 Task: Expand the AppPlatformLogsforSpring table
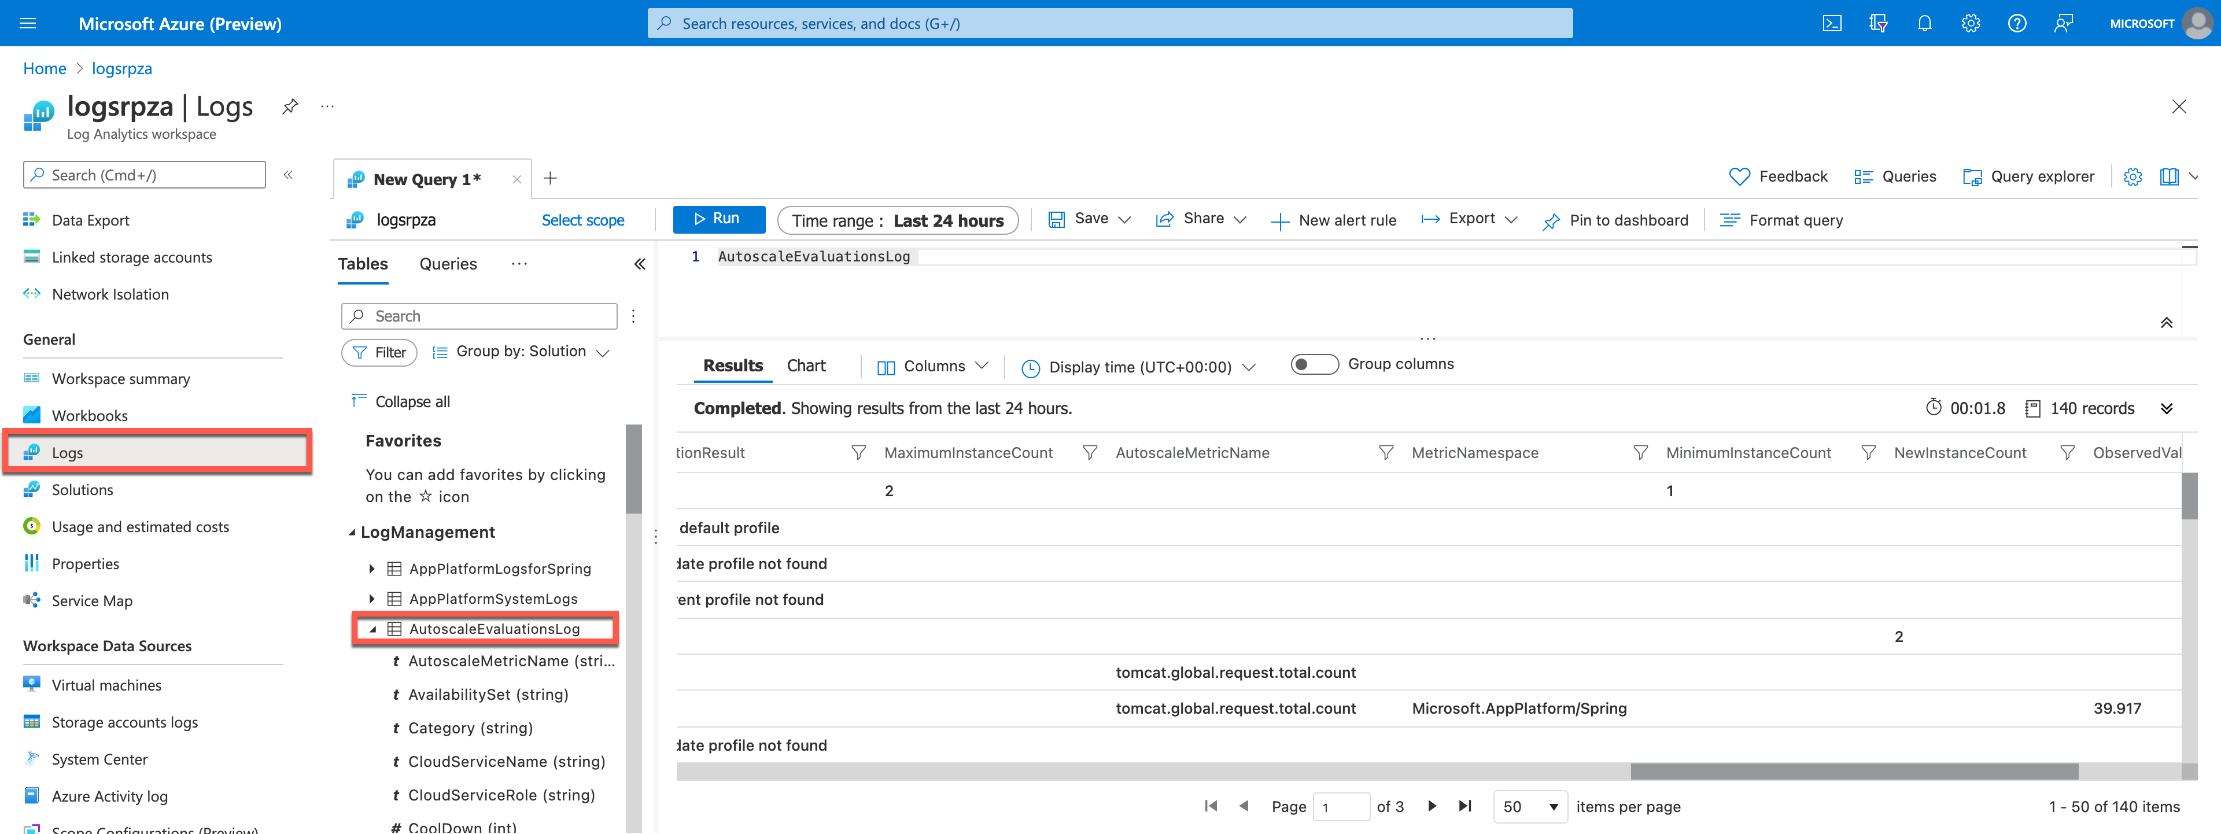pyautogui.click(x=371, y=569)
